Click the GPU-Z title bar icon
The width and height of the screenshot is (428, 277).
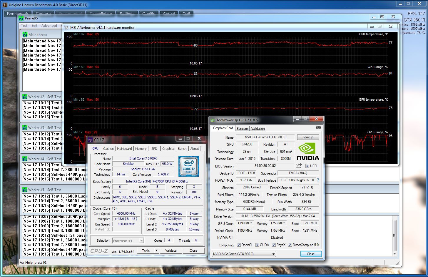click(213, 120)
